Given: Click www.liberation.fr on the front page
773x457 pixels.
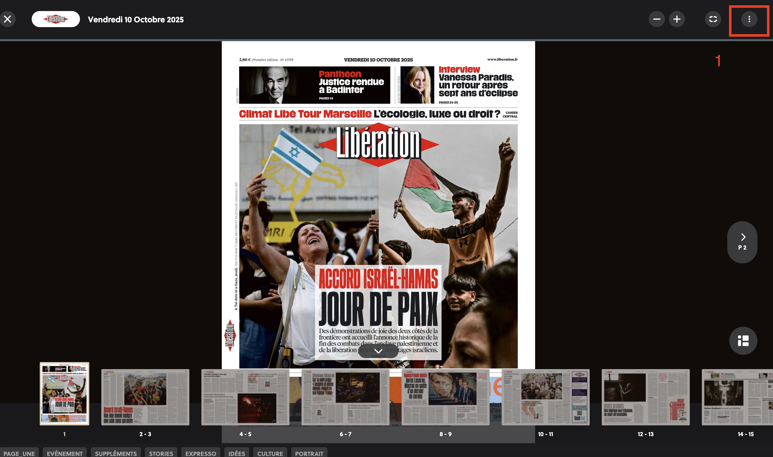Looking at the screenshot, I should [502, 60].
